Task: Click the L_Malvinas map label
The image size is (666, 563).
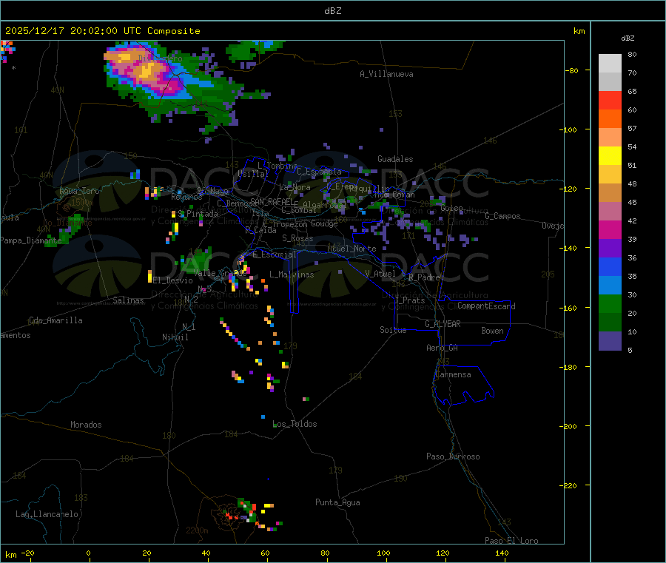Action: click(x=292, y=274)
